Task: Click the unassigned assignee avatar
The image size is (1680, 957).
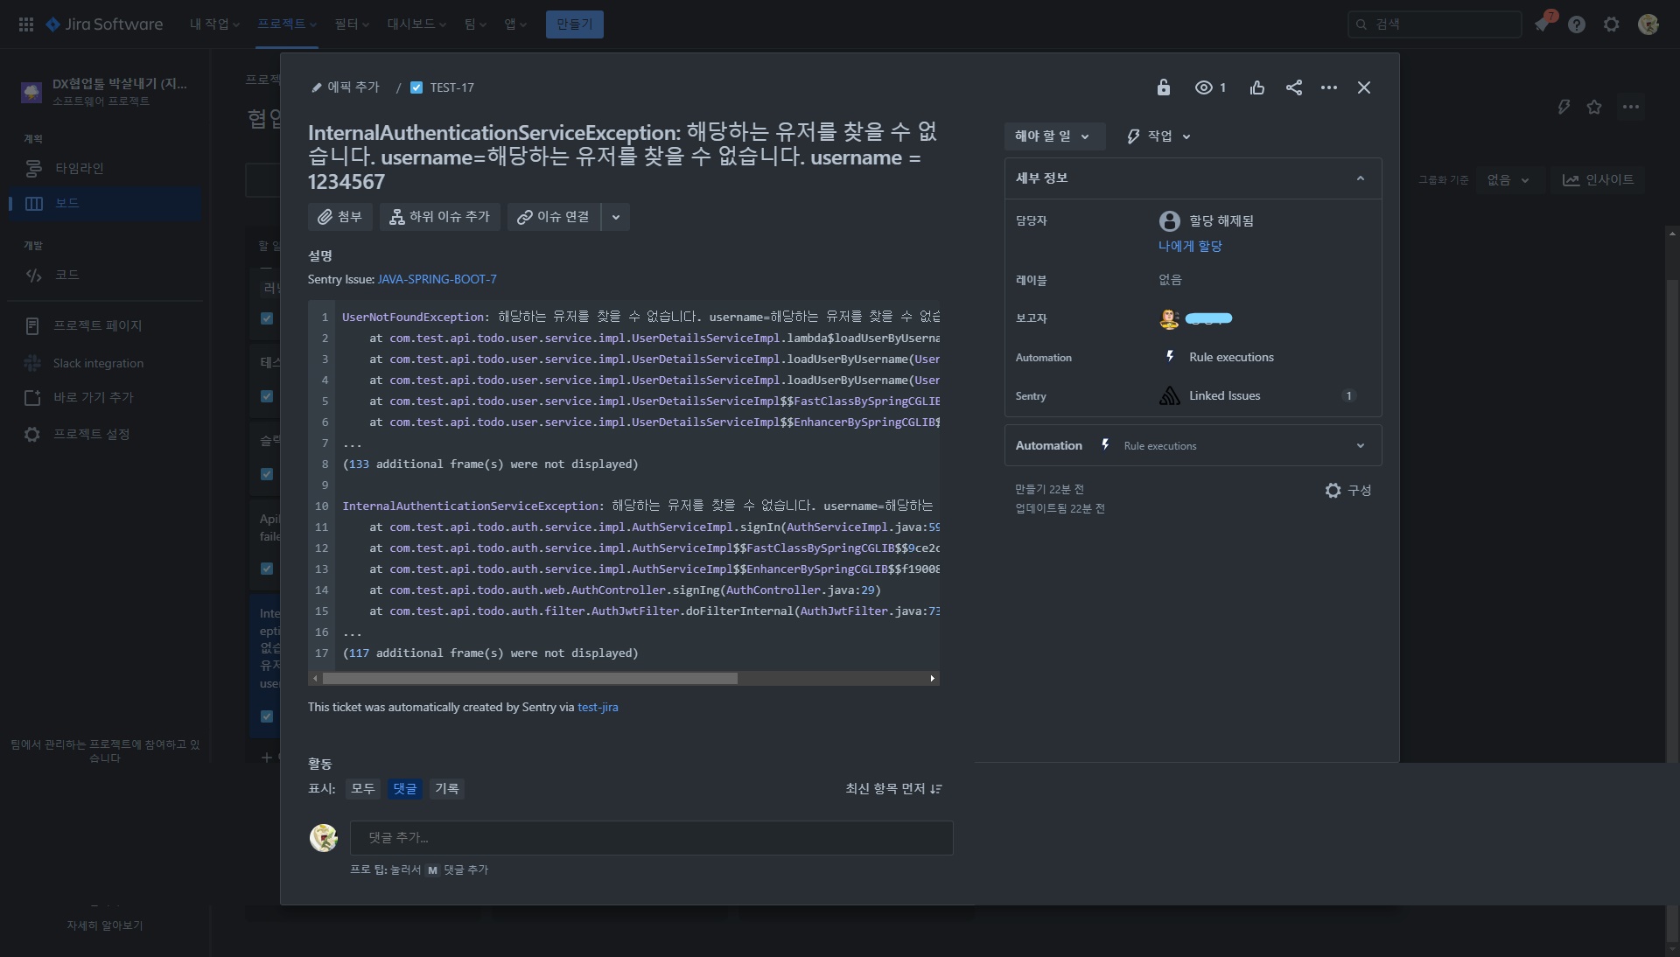Action: pyautogui.click(x=1169, y=221)
